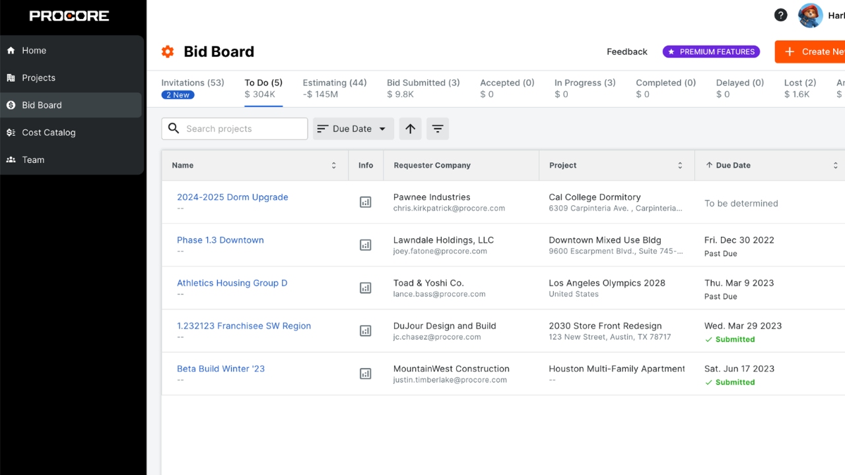Click the Create New button
The height and width of the screenshot is (475, 845).
pos(811,51)
